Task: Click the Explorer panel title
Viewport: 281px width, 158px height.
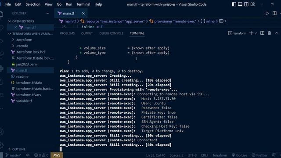Action: [x=19, y=14]
